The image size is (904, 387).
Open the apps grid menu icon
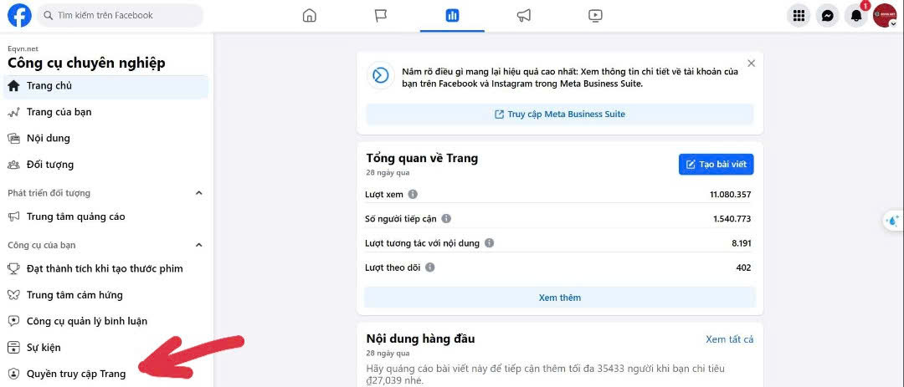click(x=799, y=15)
